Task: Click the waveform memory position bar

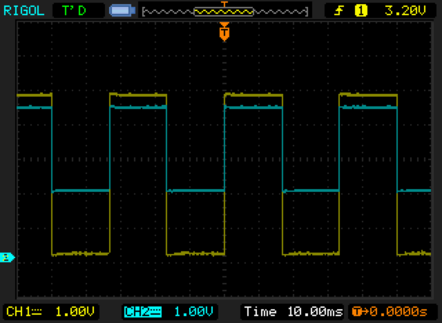Action: pos(225,12)
